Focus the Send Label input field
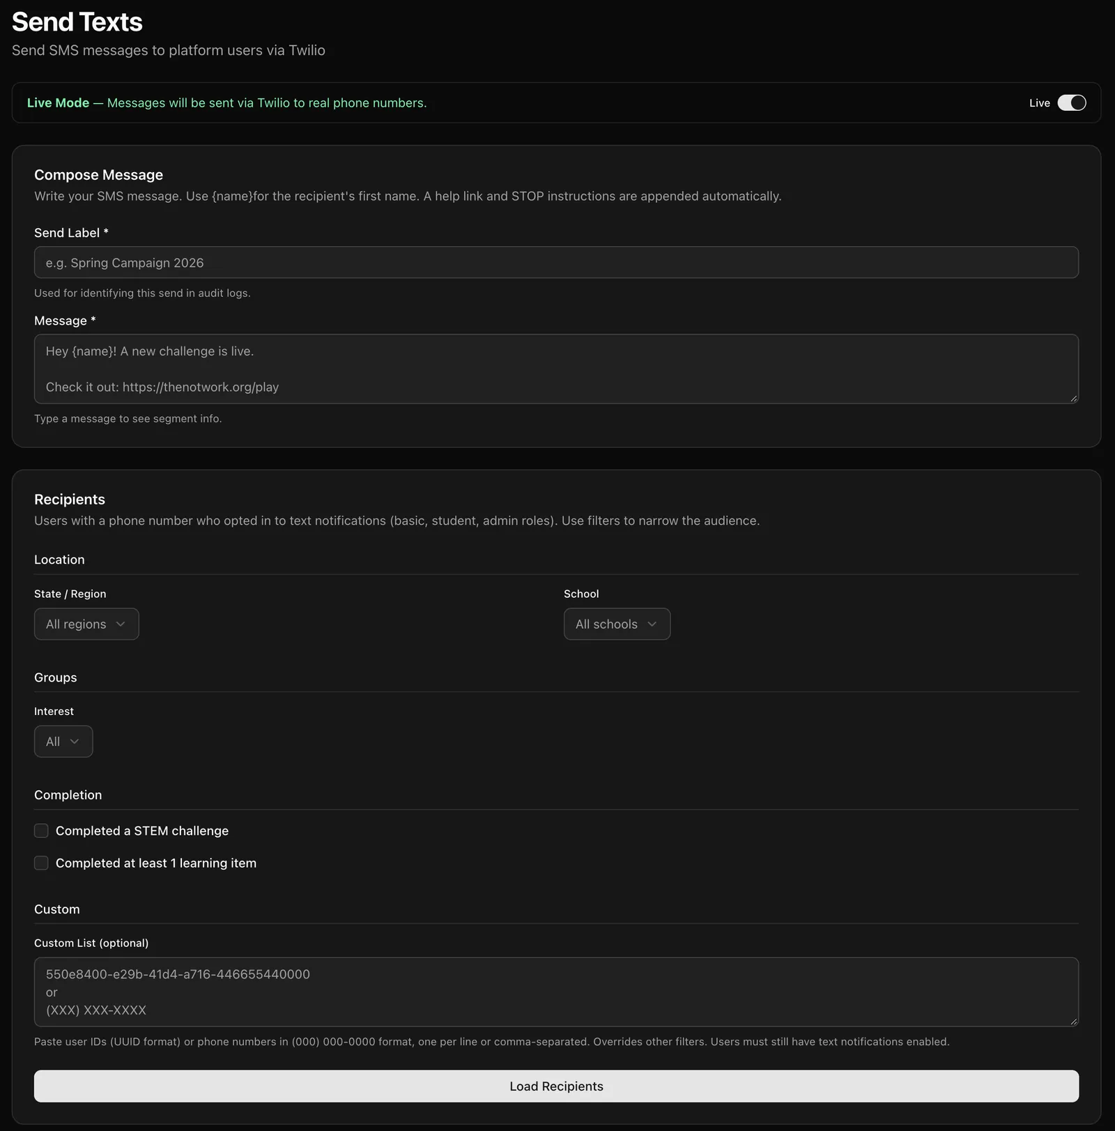Viewport: 1115px width, 1131px height. pyautogui.click(x=556, y=262)
